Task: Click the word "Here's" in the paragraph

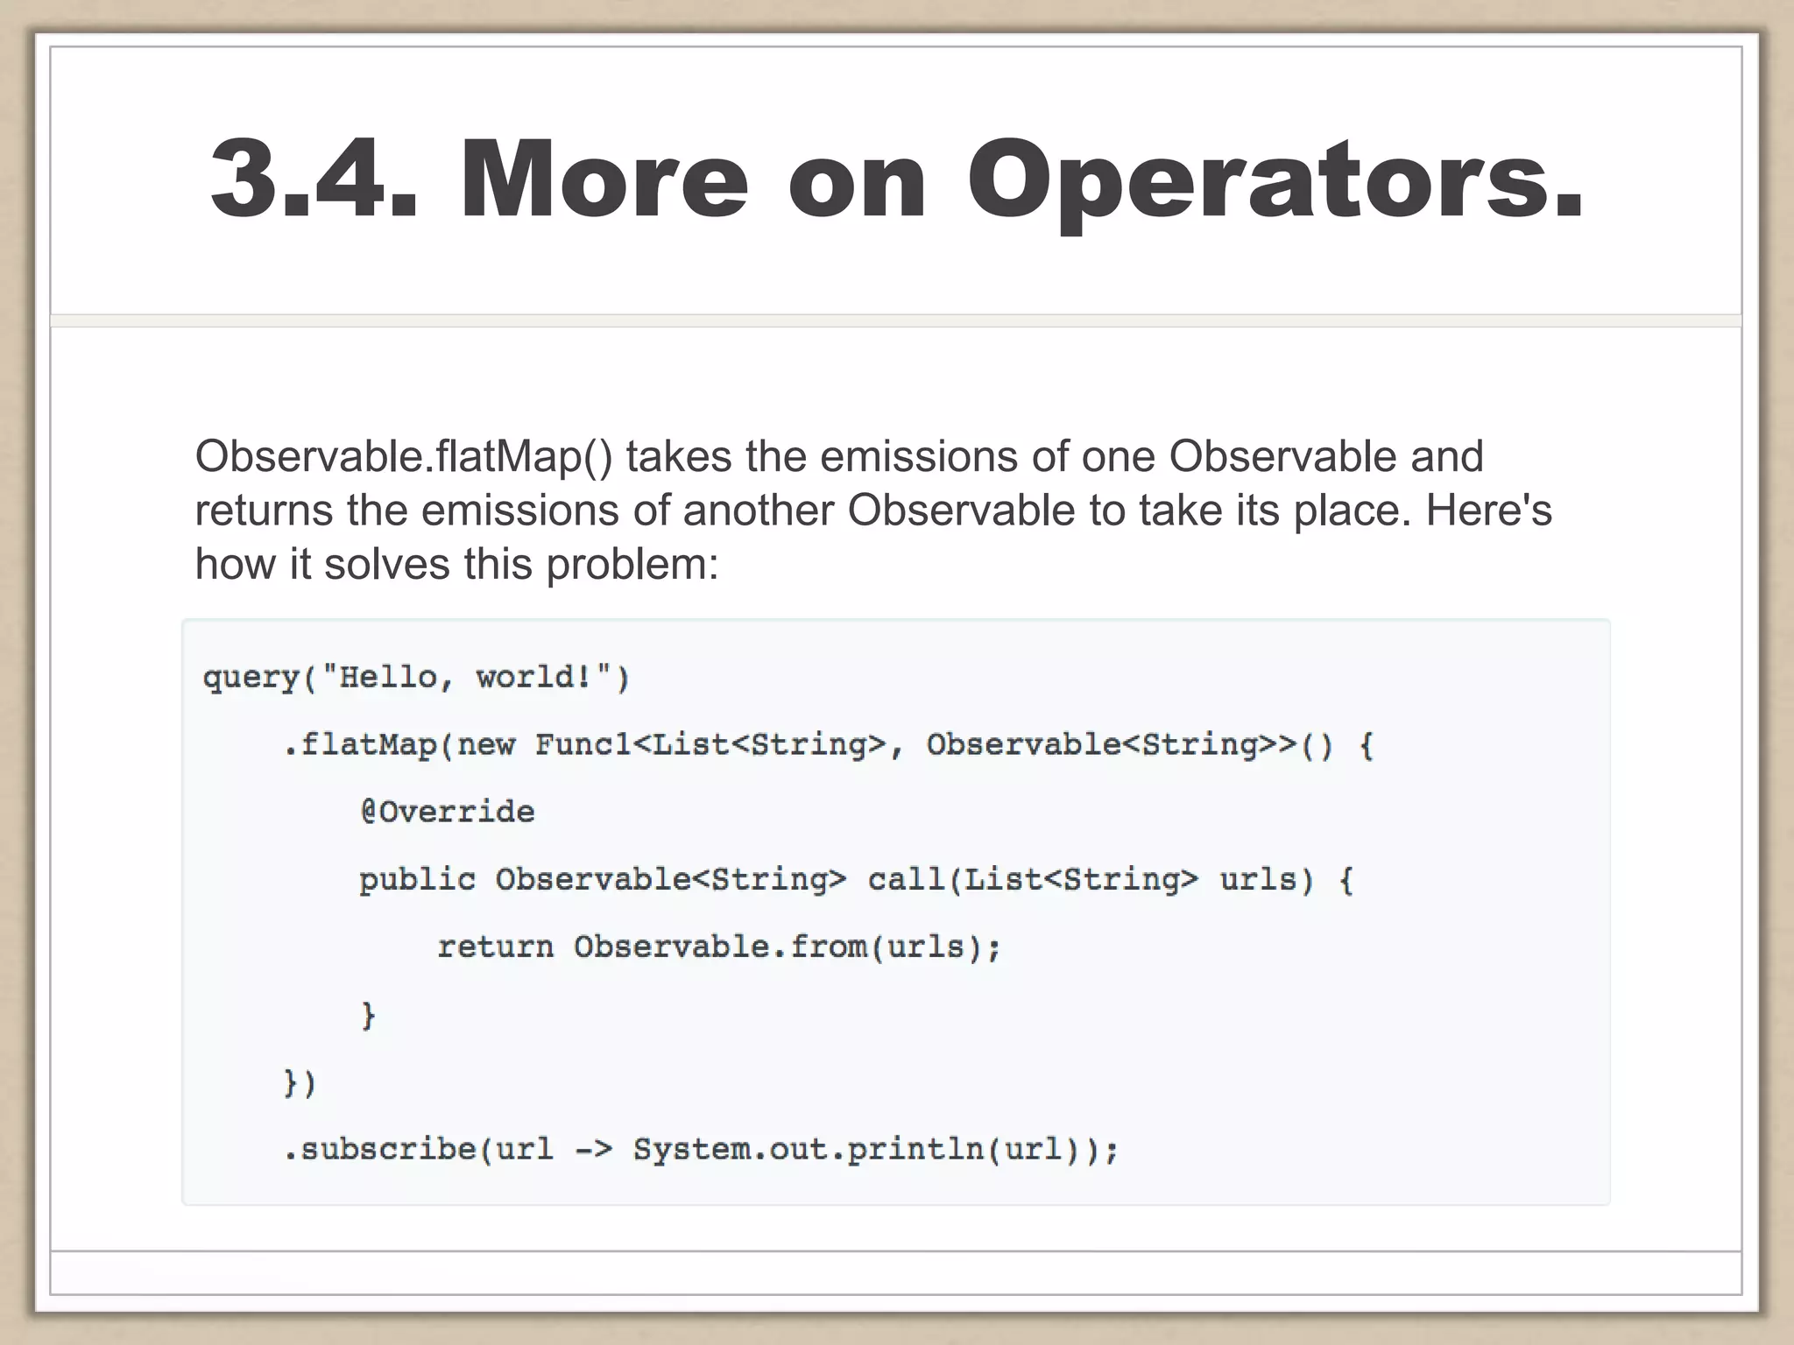Action: [1488, 511]
